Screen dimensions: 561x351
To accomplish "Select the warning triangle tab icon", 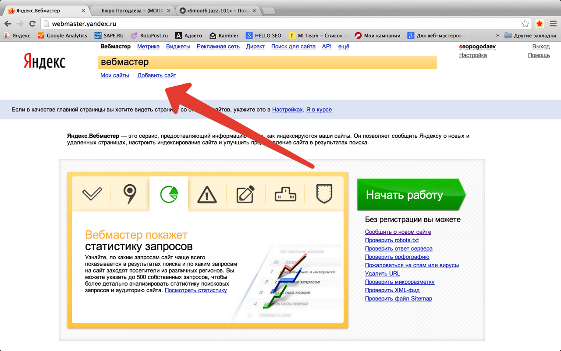I will pos(207,194).
